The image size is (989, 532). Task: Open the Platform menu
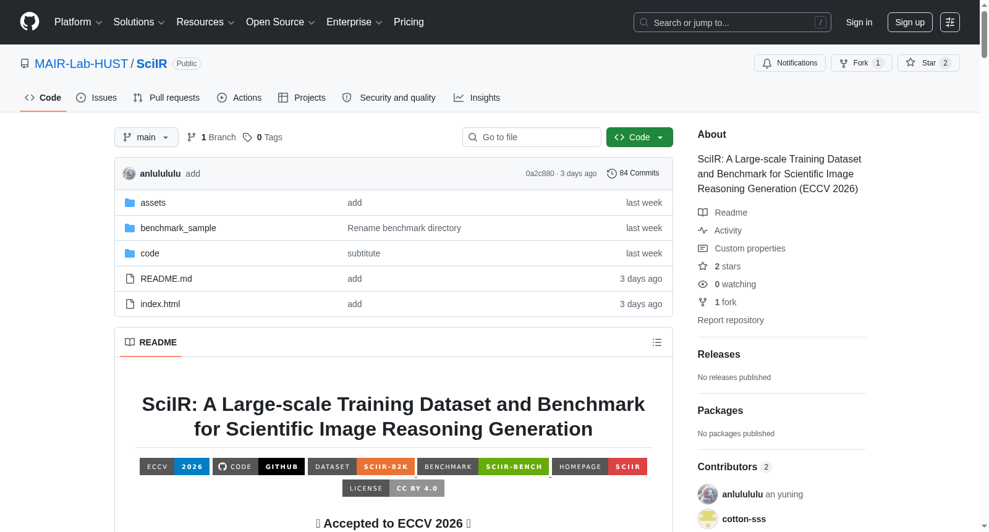79,22
